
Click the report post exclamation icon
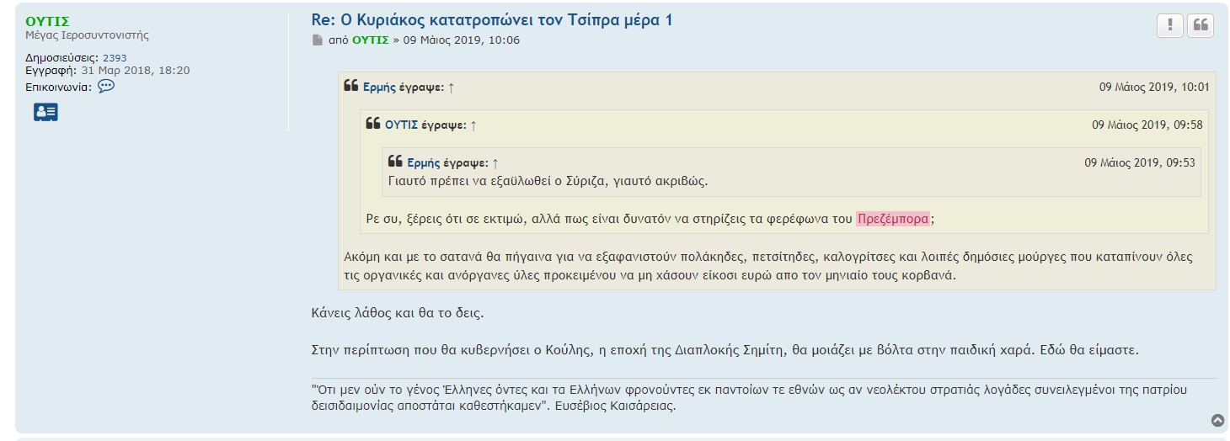1169,25
